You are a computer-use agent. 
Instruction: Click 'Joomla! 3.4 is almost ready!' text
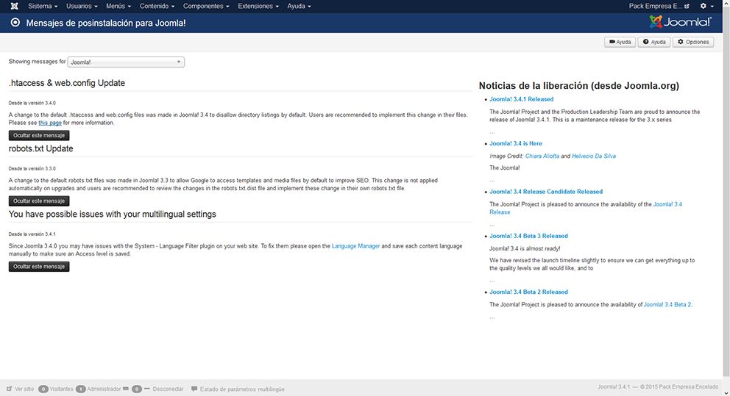pos(525,248)
